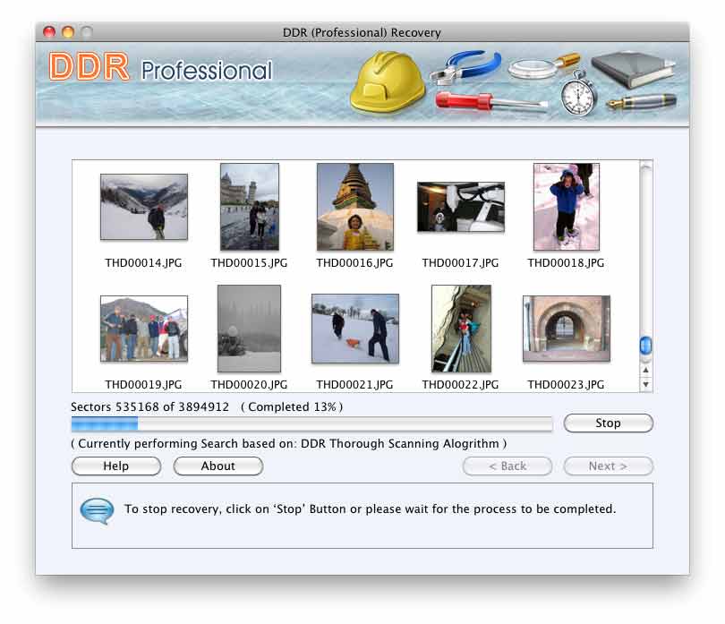Click the file name THD00023.JPG
The image size is (725, 624).
[x=566, y=385]
